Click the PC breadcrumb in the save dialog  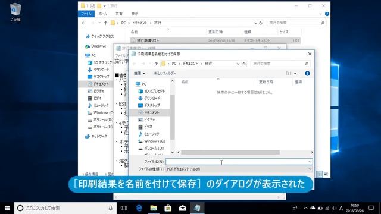pos(174,64)
